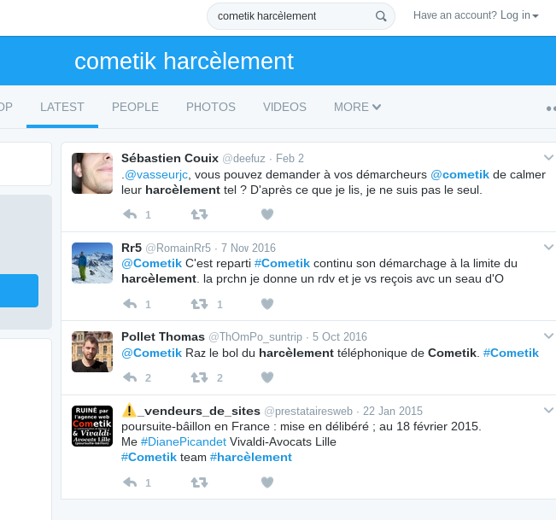Click the search magnifier icon
556x520 pixels.
pos(381,16)
